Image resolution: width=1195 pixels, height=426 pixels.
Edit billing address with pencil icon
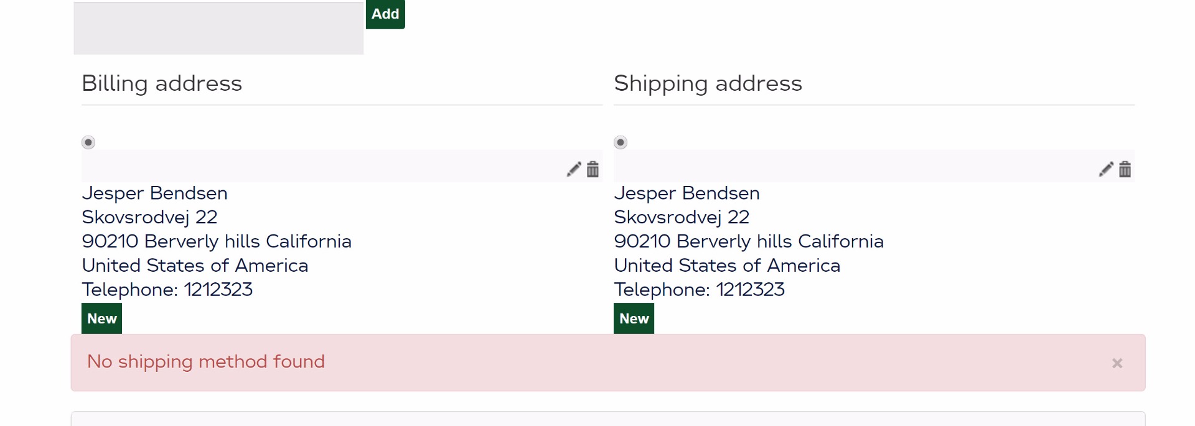(x=573, y=169)
